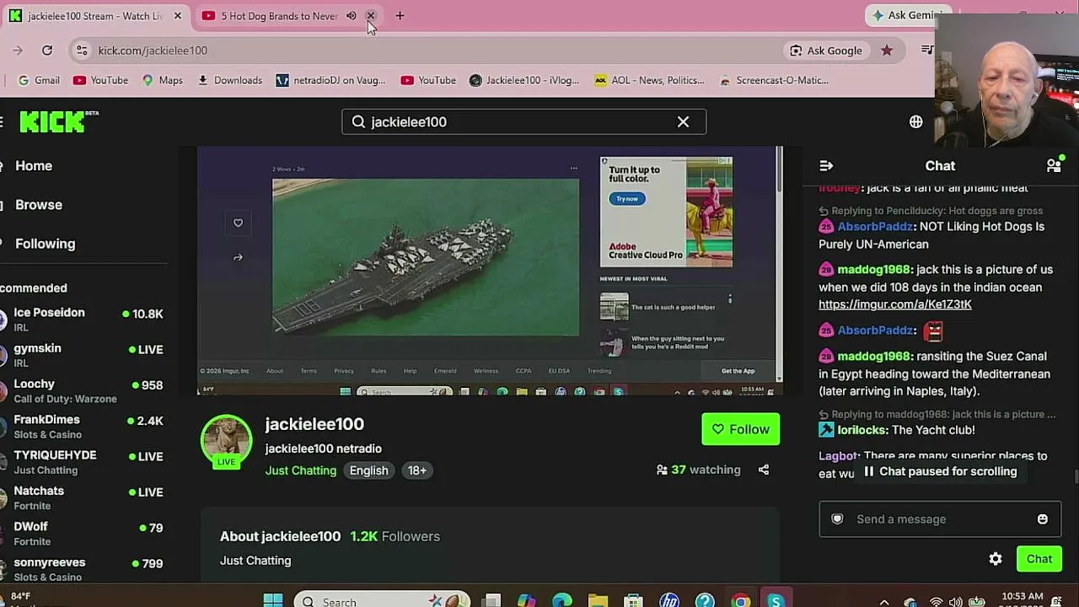Follow the jackielee100 channel
Image resolution: width=1079 pixels, height=607 pixels.
(741, 429)
